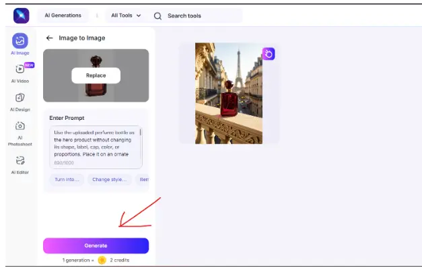
Task: Select the 'Turn into...' prompt suggestion
Action: pyautogui.click(x=67, y=180)
